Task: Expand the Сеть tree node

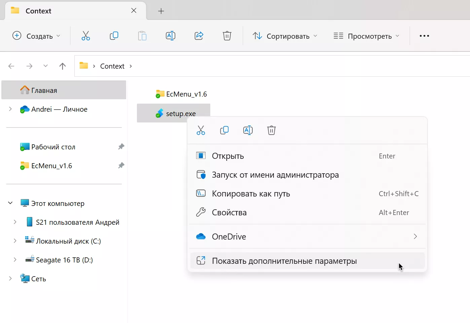Action: point(10,279)
